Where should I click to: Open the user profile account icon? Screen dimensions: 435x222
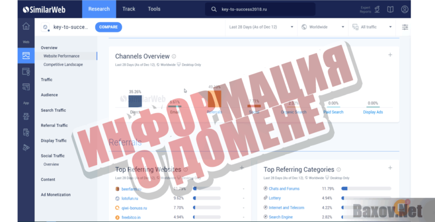pos(404,9)
